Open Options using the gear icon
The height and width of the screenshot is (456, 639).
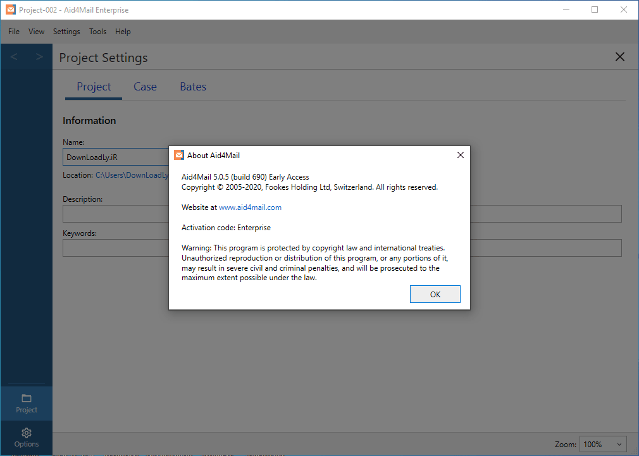26,437
